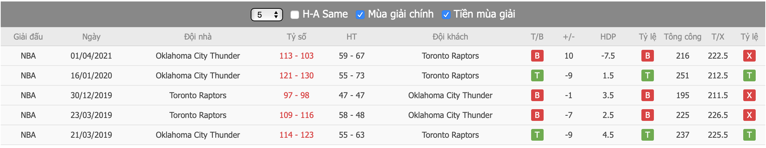
Task: Uncheck the Mùa giải chính checkbox
Action: pos(360,15)
